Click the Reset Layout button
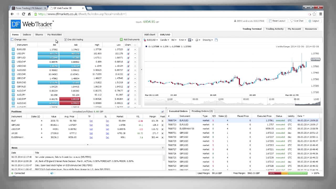 click(277, 21)
